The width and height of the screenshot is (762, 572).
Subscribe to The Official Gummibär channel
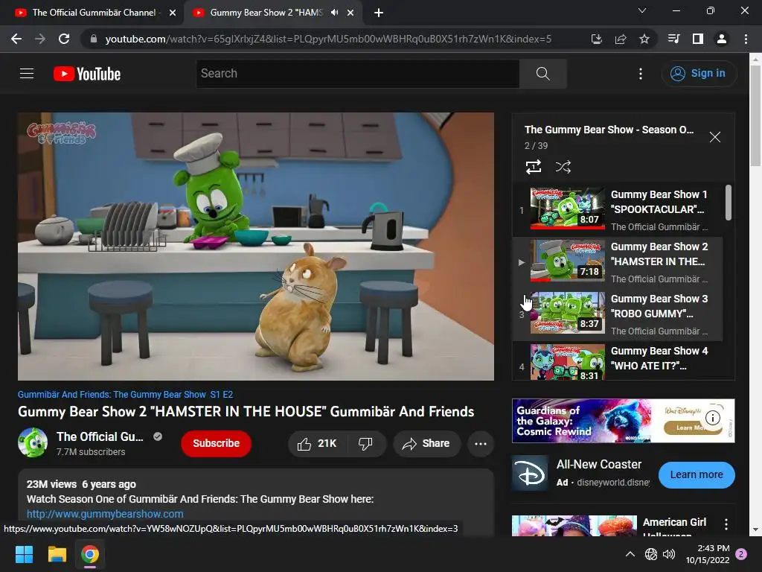[x=217, y=444]
